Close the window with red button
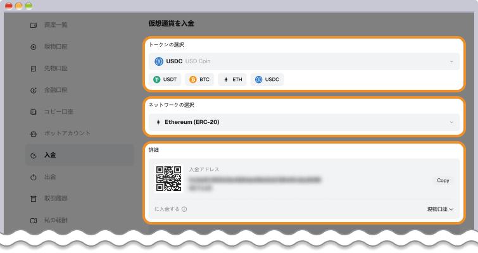Viewport: 478px width, 253px height. tap(9, 6)
